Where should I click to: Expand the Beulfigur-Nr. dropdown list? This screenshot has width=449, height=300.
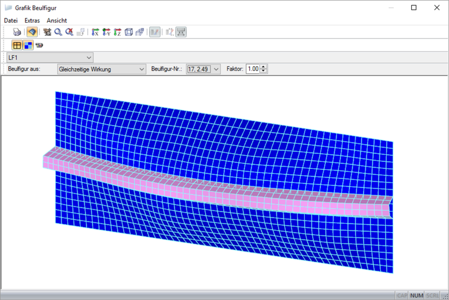(x=216, y=69)
